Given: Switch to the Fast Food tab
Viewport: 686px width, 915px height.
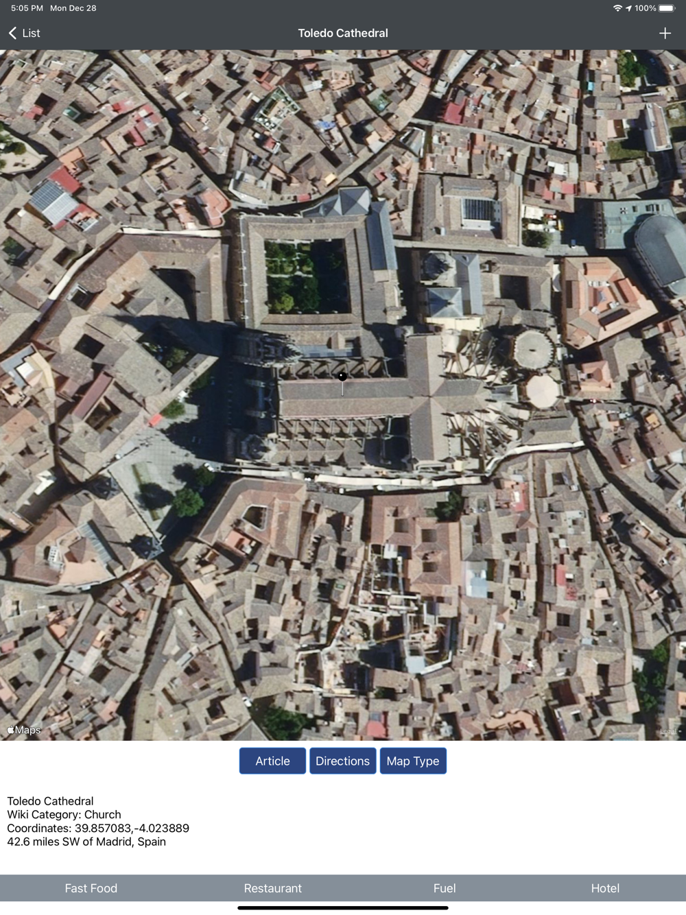Looking at the screenshot, I should pyautogui.click(x=91, y=888).
